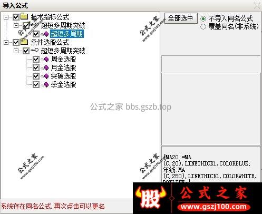
Task: Click purple formula icon of 月金选股
Action: [46, 67]
